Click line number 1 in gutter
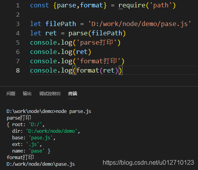The image size is (198, 170). pos(18,5)
